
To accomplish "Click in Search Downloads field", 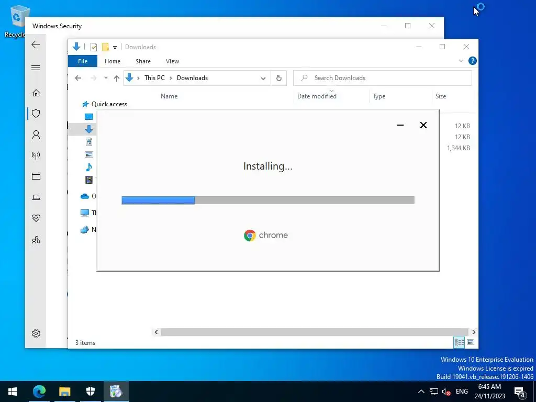I will point(383,78).
